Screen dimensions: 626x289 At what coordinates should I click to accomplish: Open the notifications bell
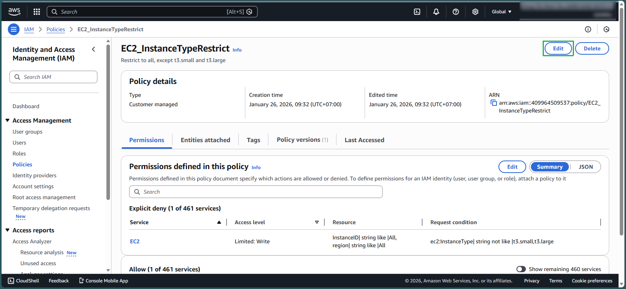point(436,12)
